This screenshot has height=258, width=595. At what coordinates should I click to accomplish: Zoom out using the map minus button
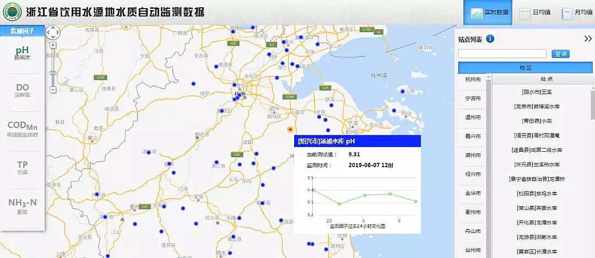tap(53, 89)
